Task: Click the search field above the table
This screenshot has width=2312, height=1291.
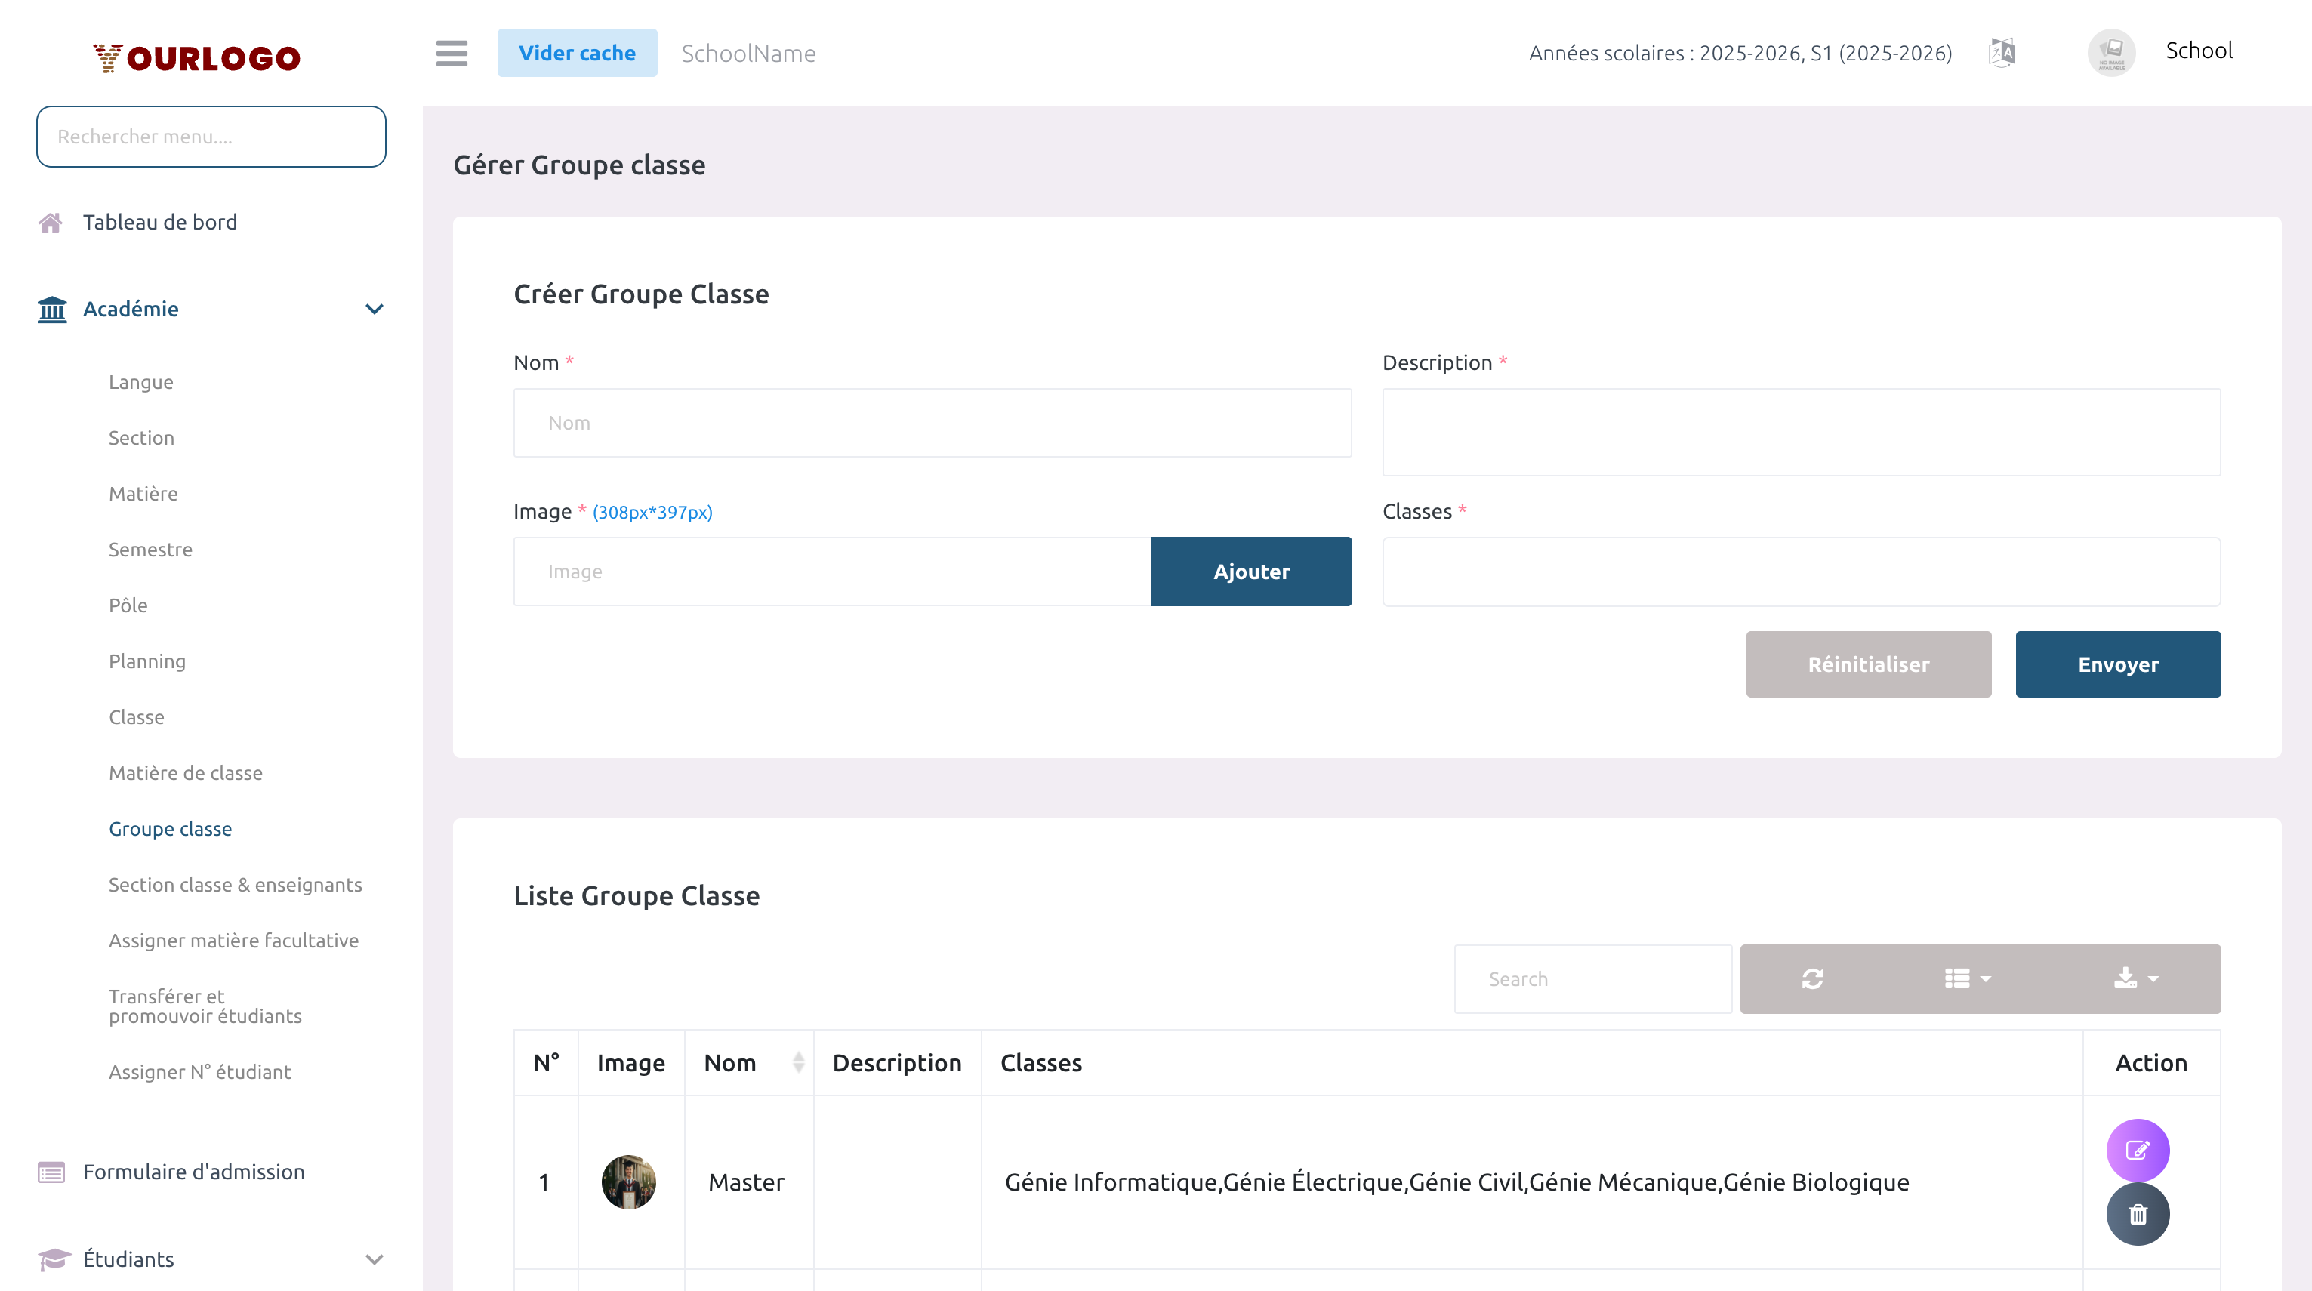Action: tap(1593, 978)
